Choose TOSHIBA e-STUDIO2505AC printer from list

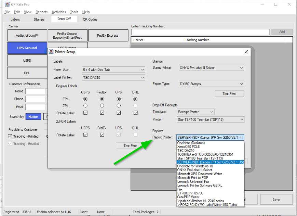tap(210, 154)
